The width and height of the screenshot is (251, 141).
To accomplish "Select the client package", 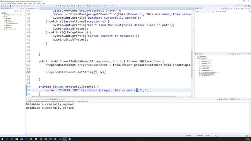I will [x=9, y=18].
